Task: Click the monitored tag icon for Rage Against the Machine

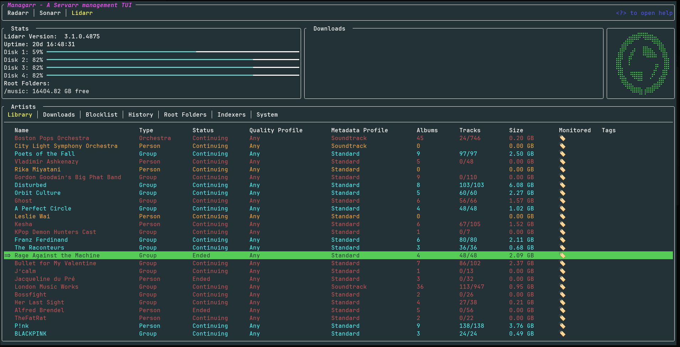Action: pos(562,256)
